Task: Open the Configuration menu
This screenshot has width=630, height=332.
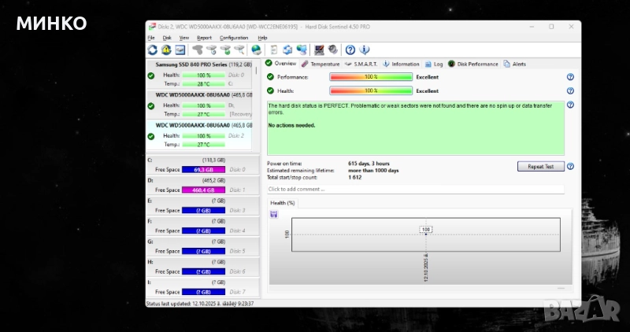Action: [x=234, y=38]
